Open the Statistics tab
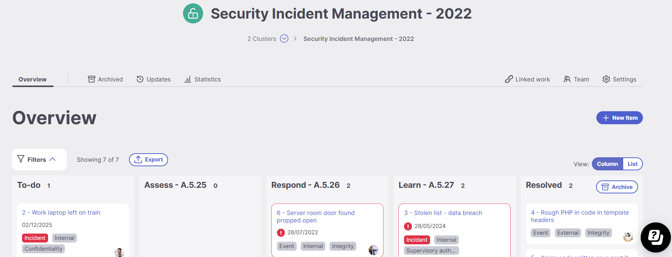The image size is (672, 257). [203, 79]
